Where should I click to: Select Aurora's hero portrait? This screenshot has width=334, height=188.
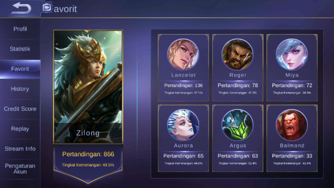tap(183, 125)
